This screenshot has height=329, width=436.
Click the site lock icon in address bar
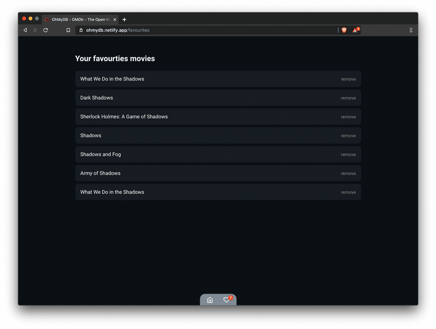[81, 30]
